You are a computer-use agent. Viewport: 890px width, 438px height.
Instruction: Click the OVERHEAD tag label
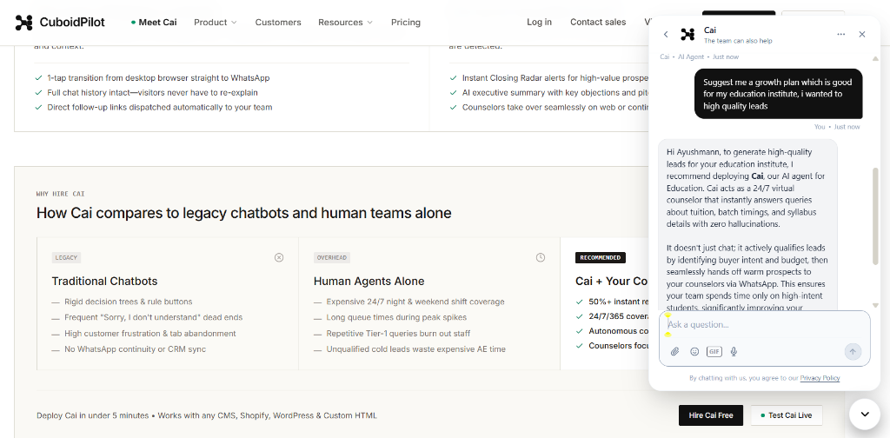pos(332,257)
